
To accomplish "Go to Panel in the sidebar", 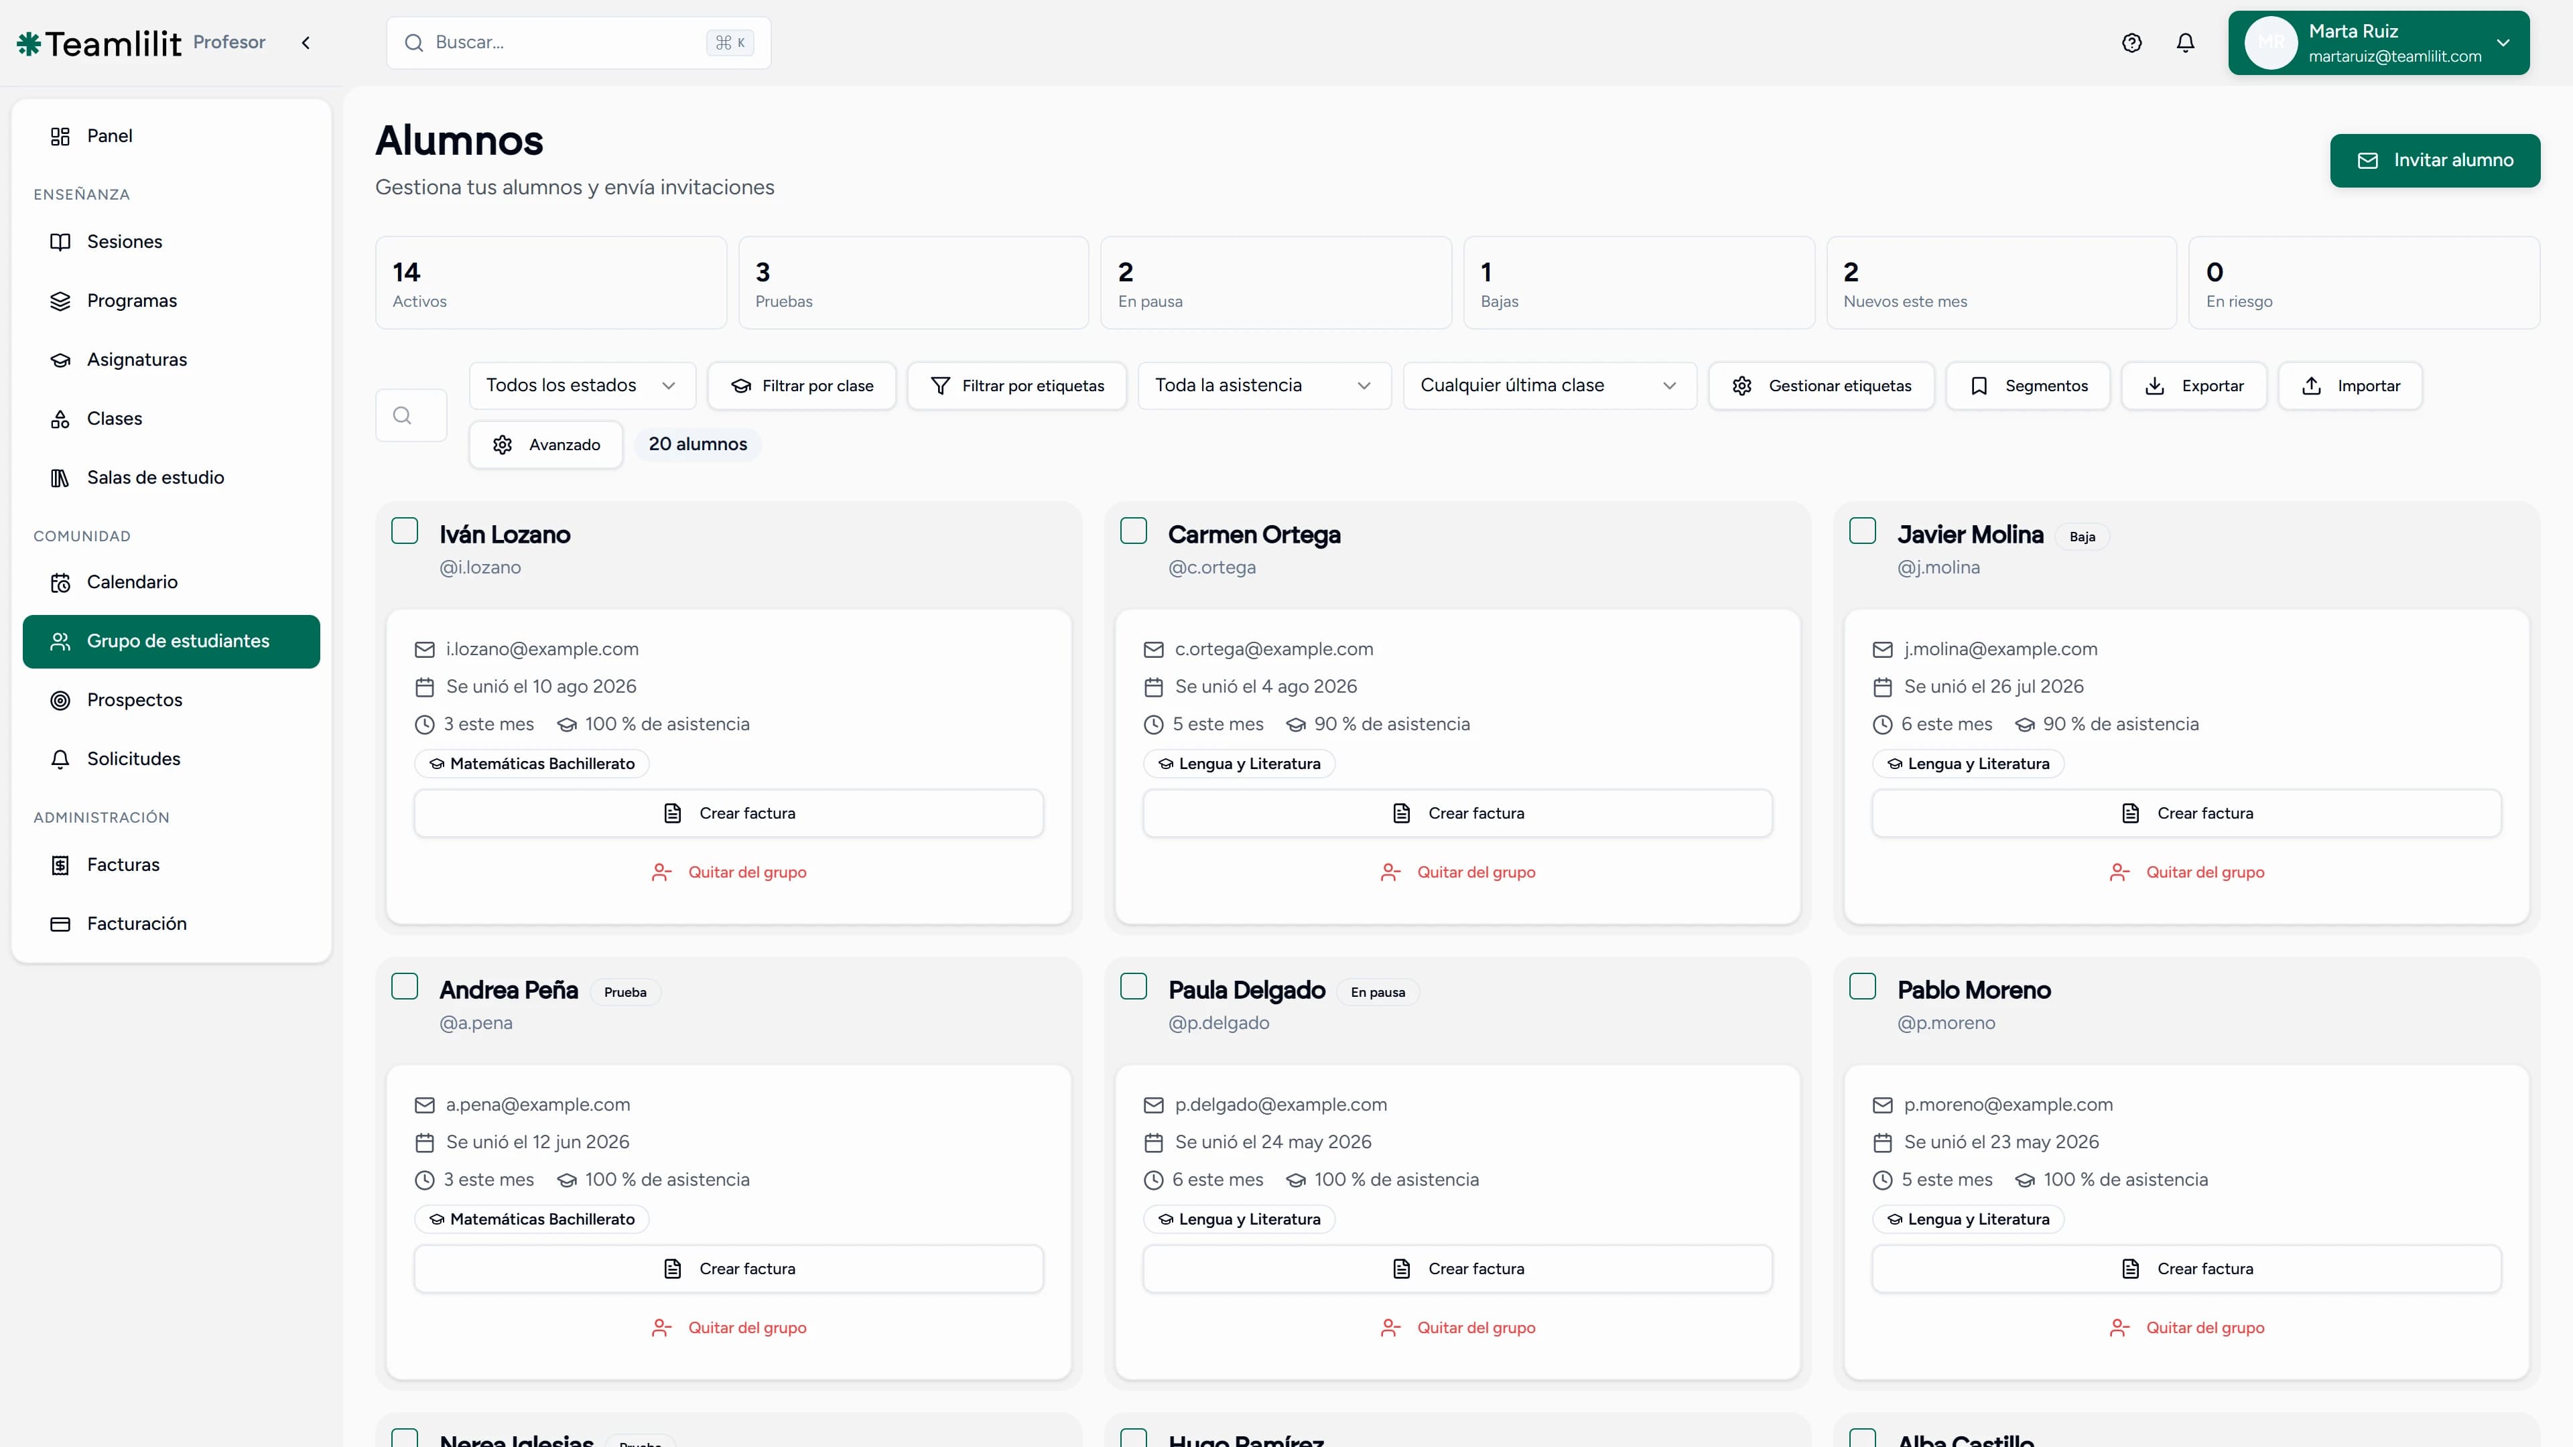I will (x=171, y=136).
